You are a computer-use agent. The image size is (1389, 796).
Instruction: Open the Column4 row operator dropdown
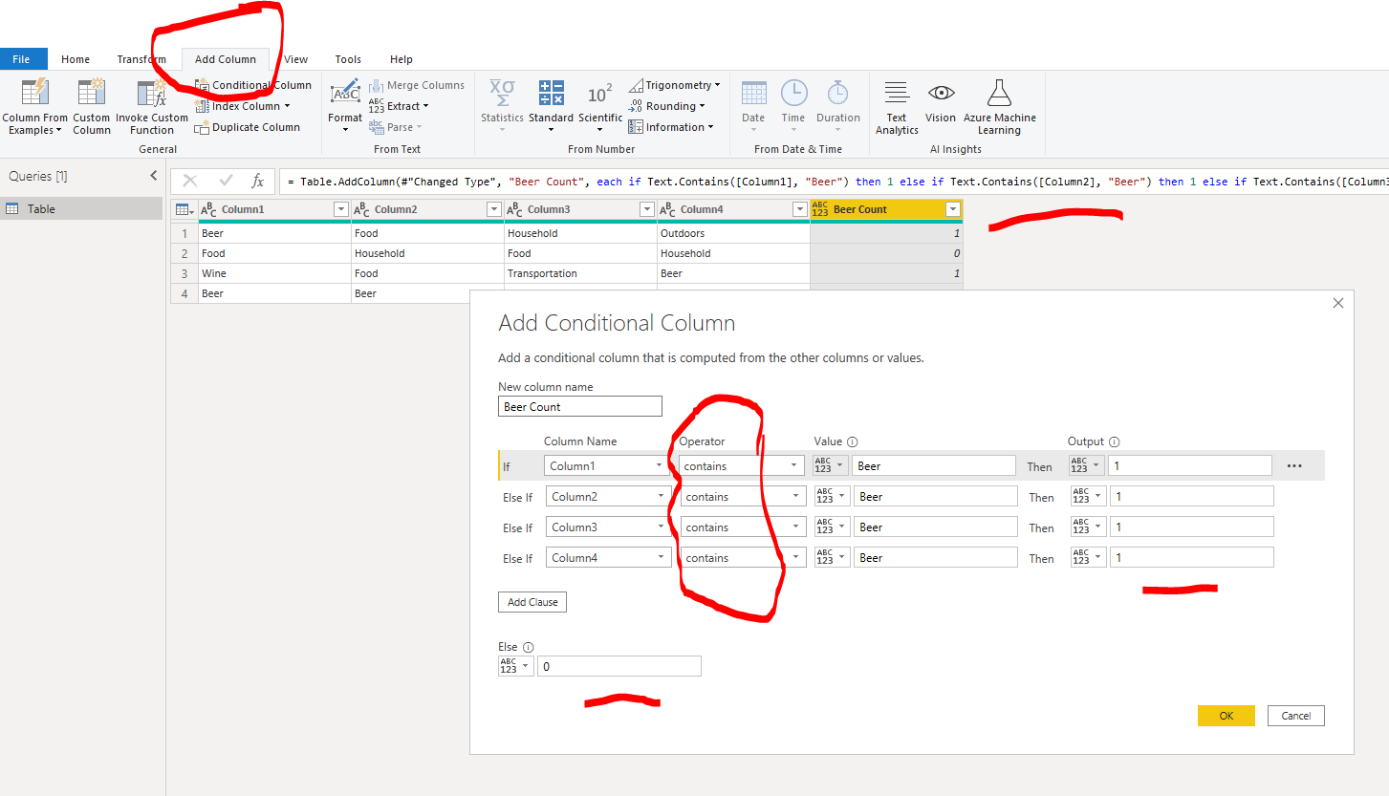(x=743, y=557)
